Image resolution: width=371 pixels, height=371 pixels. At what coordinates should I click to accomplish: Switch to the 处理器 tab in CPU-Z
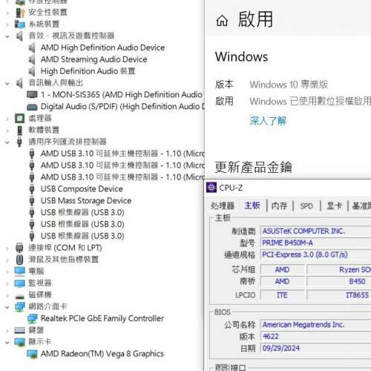pyautogui.click(x=223, y=206)
